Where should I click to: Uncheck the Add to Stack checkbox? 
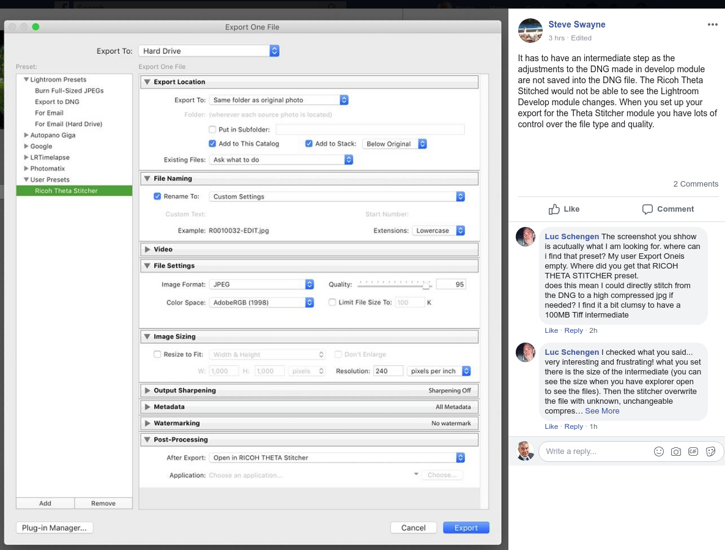309,144
